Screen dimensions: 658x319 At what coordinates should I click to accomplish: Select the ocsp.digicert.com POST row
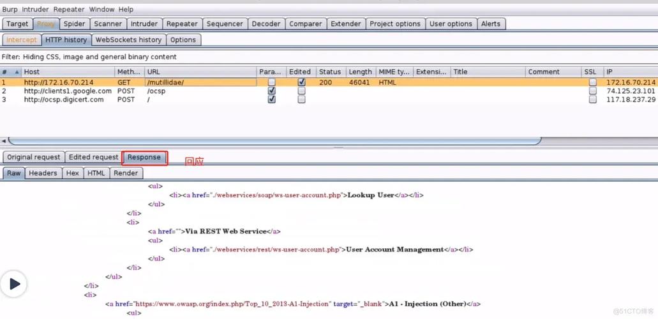[64, 100]
